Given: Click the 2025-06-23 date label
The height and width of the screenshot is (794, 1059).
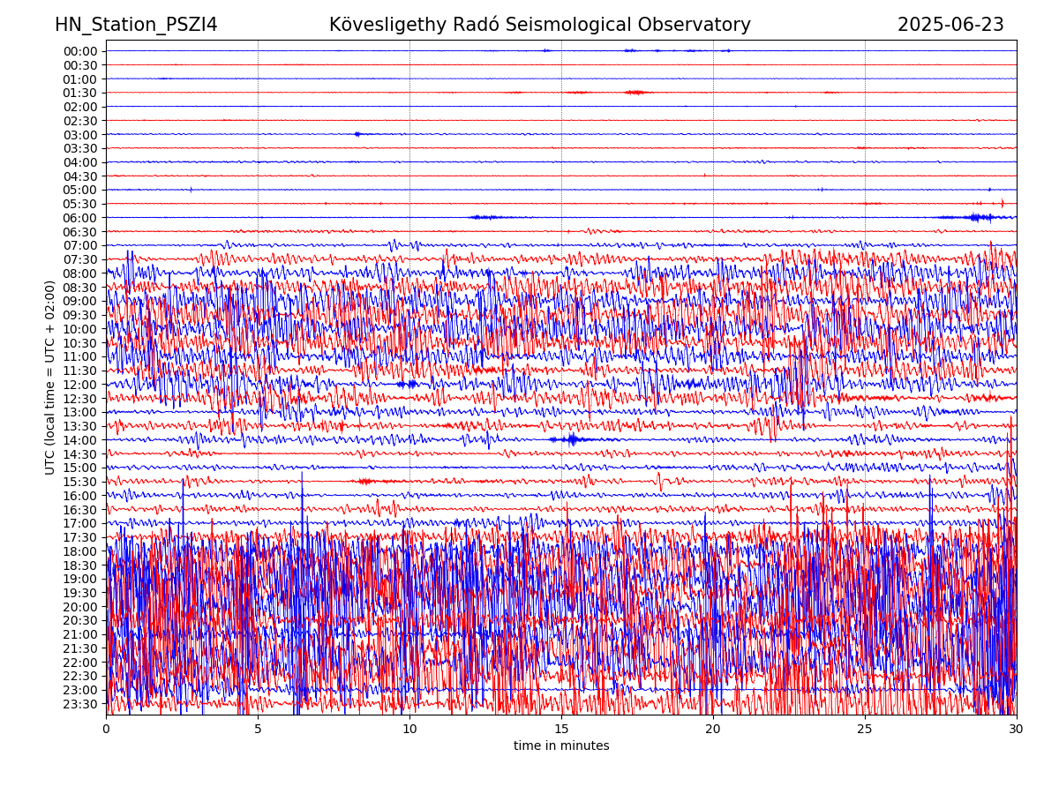Looking at the screenshot, I should pyautogui.click(x=950, y=25).
